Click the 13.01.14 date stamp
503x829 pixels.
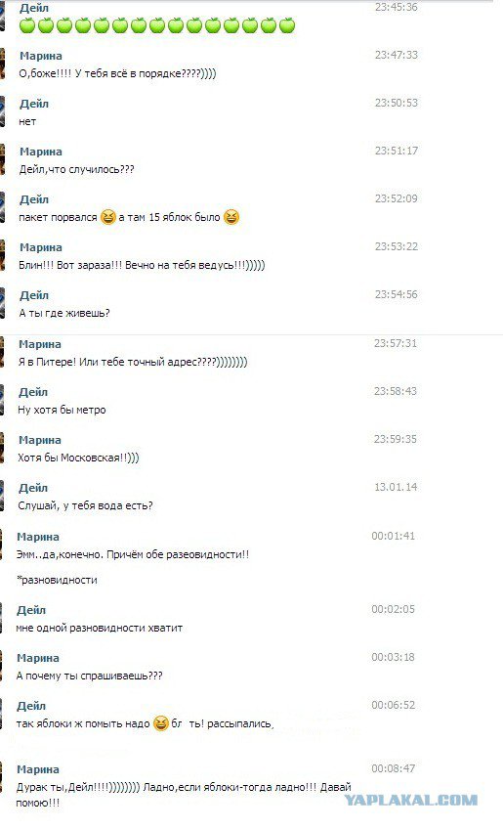(396, 487)
